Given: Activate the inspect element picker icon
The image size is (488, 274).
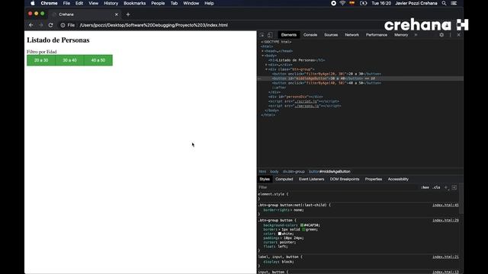Looking at the screenshot, I should [262, 35].
